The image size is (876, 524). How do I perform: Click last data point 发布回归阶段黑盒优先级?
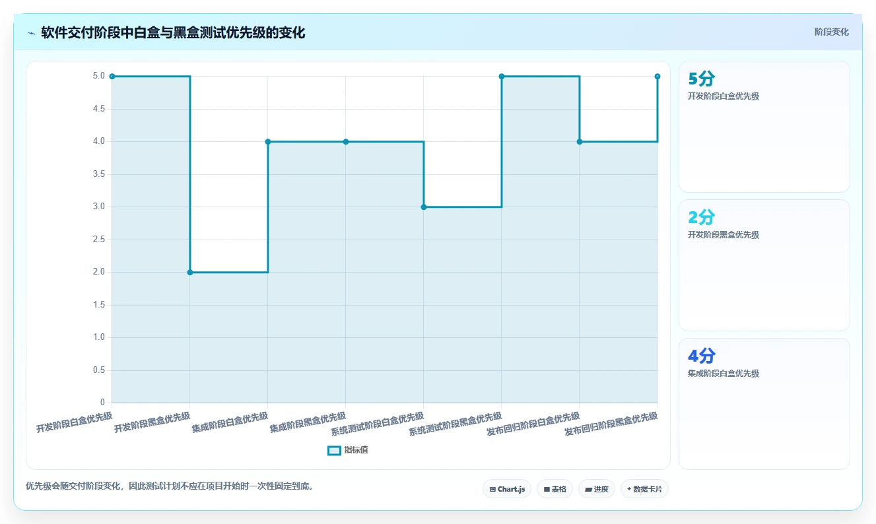pyautogui.click(x=657, y=77)
